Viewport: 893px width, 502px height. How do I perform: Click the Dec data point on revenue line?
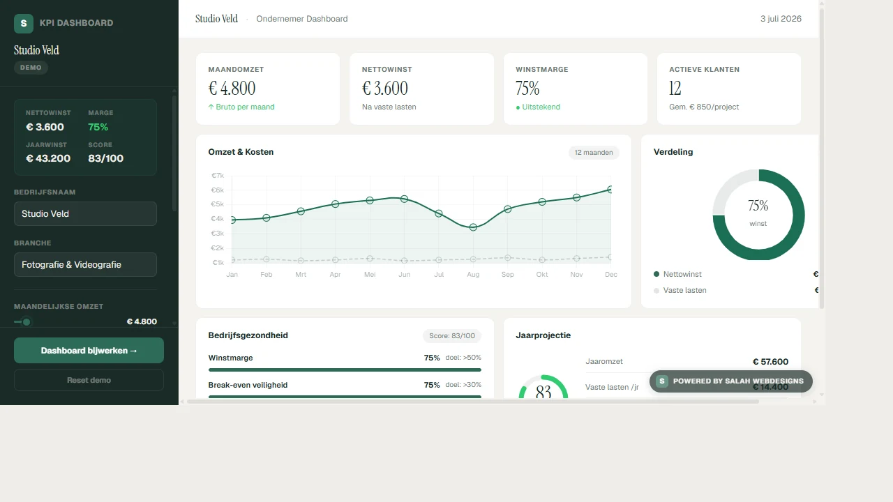point(611,189)
